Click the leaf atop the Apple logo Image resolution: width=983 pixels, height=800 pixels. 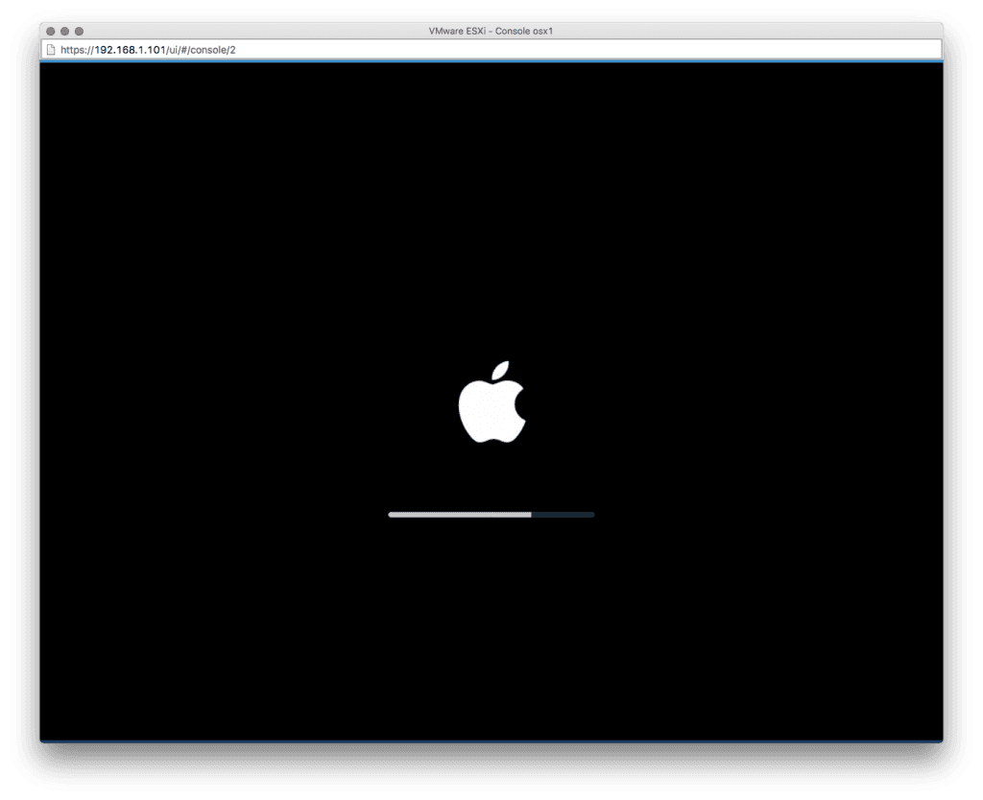[x=498, y=368]
